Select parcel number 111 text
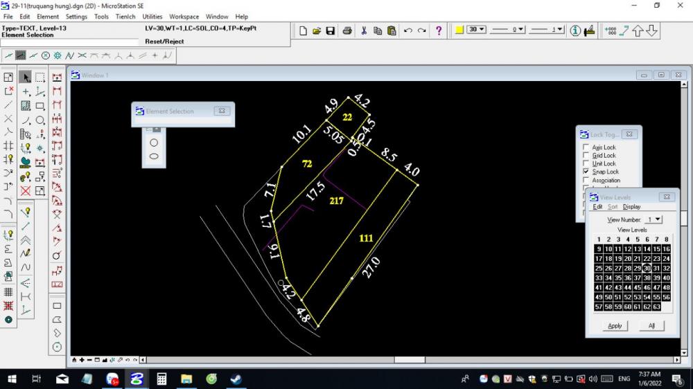The width and height of the screenshot is (693, 389). tap(366, 238)
